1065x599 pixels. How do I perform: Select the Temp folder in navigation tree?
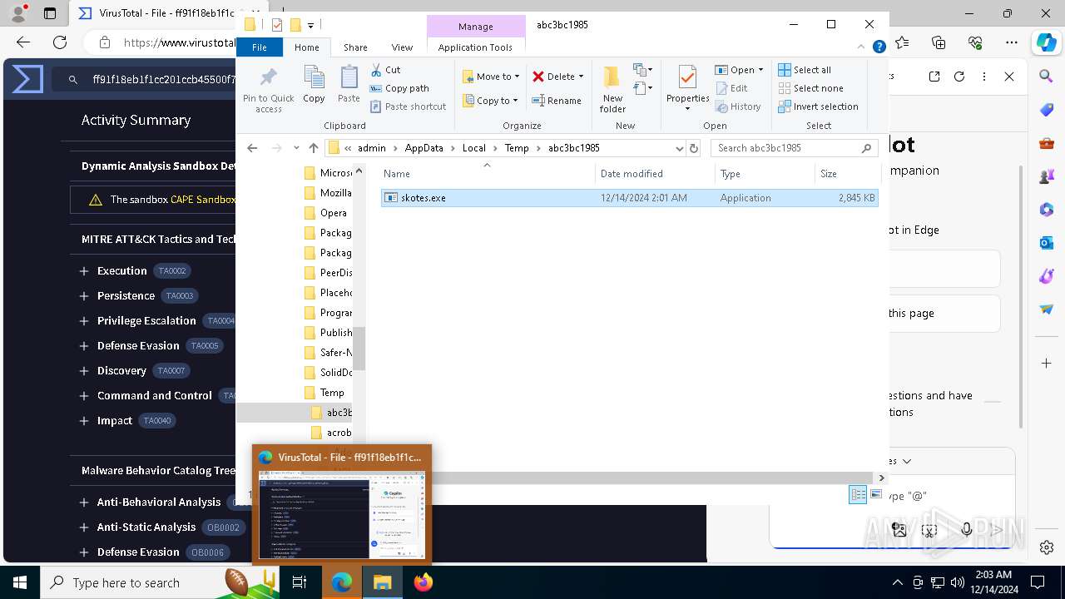click(324, 393)
